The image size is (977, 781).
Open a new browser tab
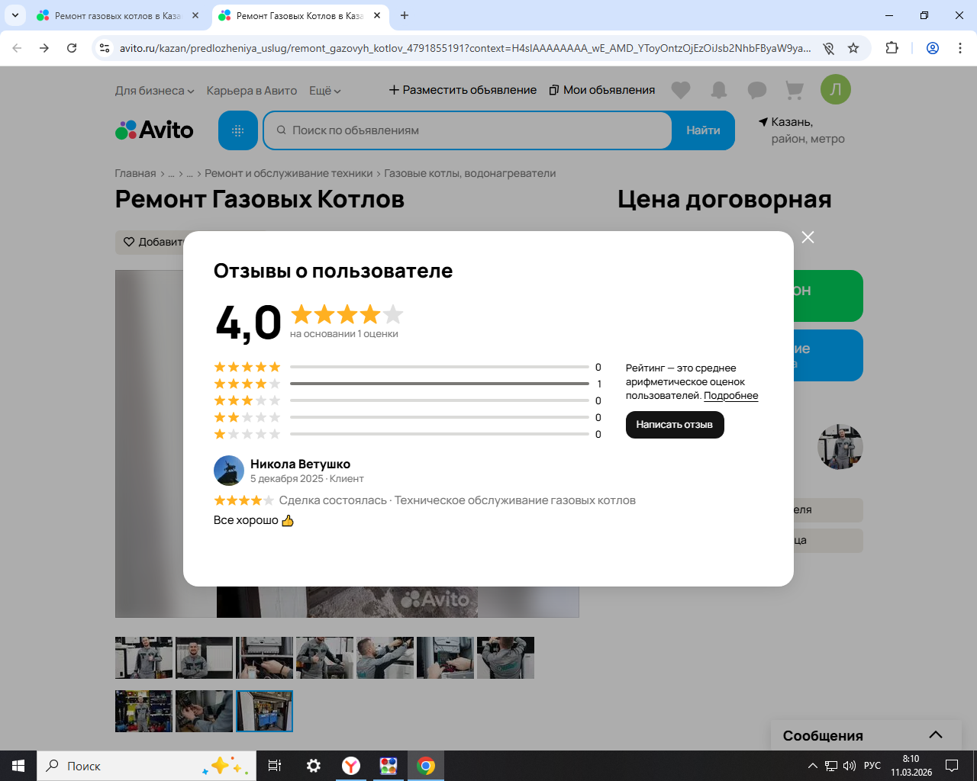[405, 15]
